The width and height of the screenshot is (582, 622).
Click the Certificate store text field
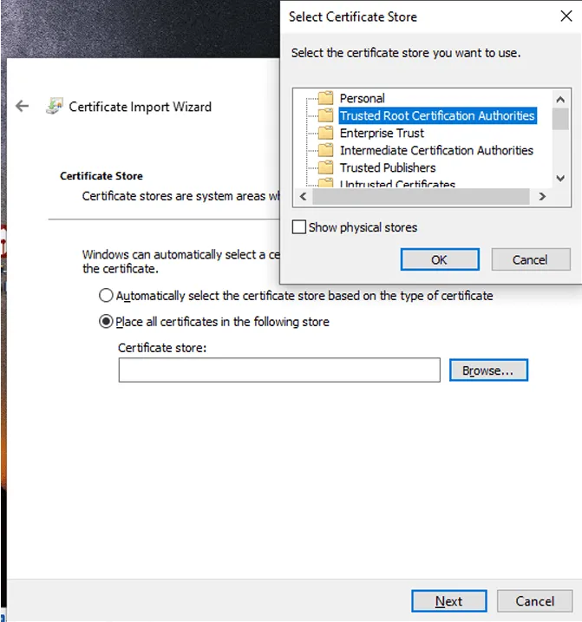point(279,370)
